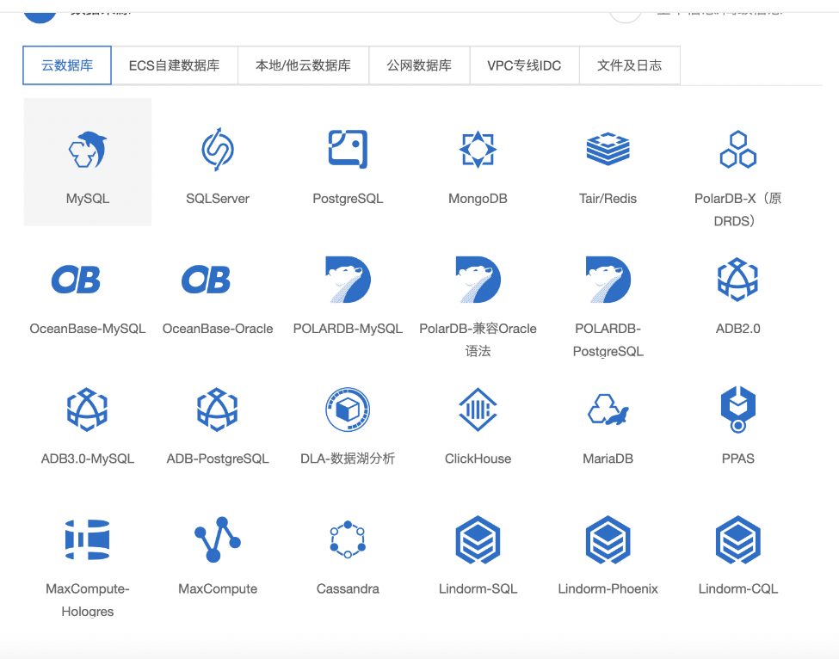Click the POLARDB-PostgreSQL label
Screen dimensions: 839x659
(608, 340)
